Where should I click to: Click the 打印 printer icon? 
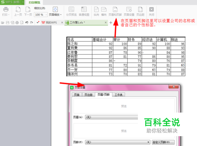click(6, 9)
